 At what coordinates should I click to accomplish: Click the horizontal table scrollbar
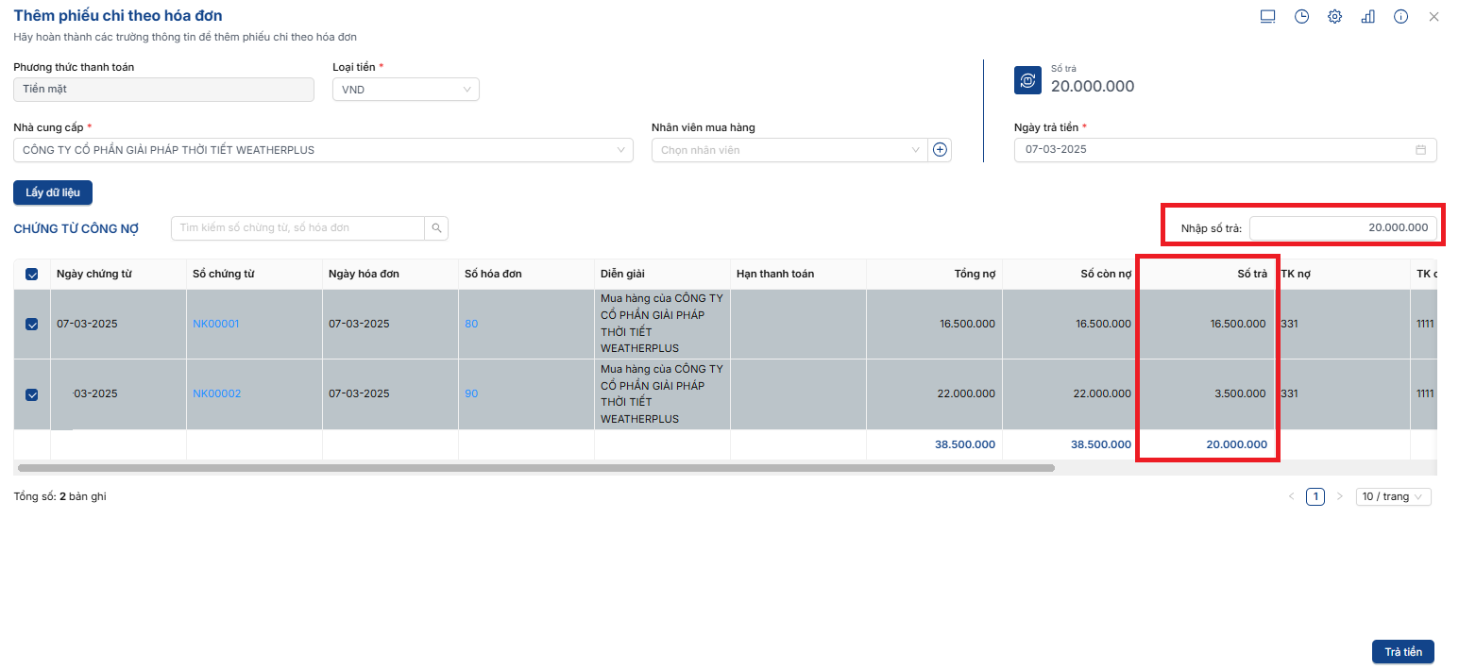coord(535,468)
